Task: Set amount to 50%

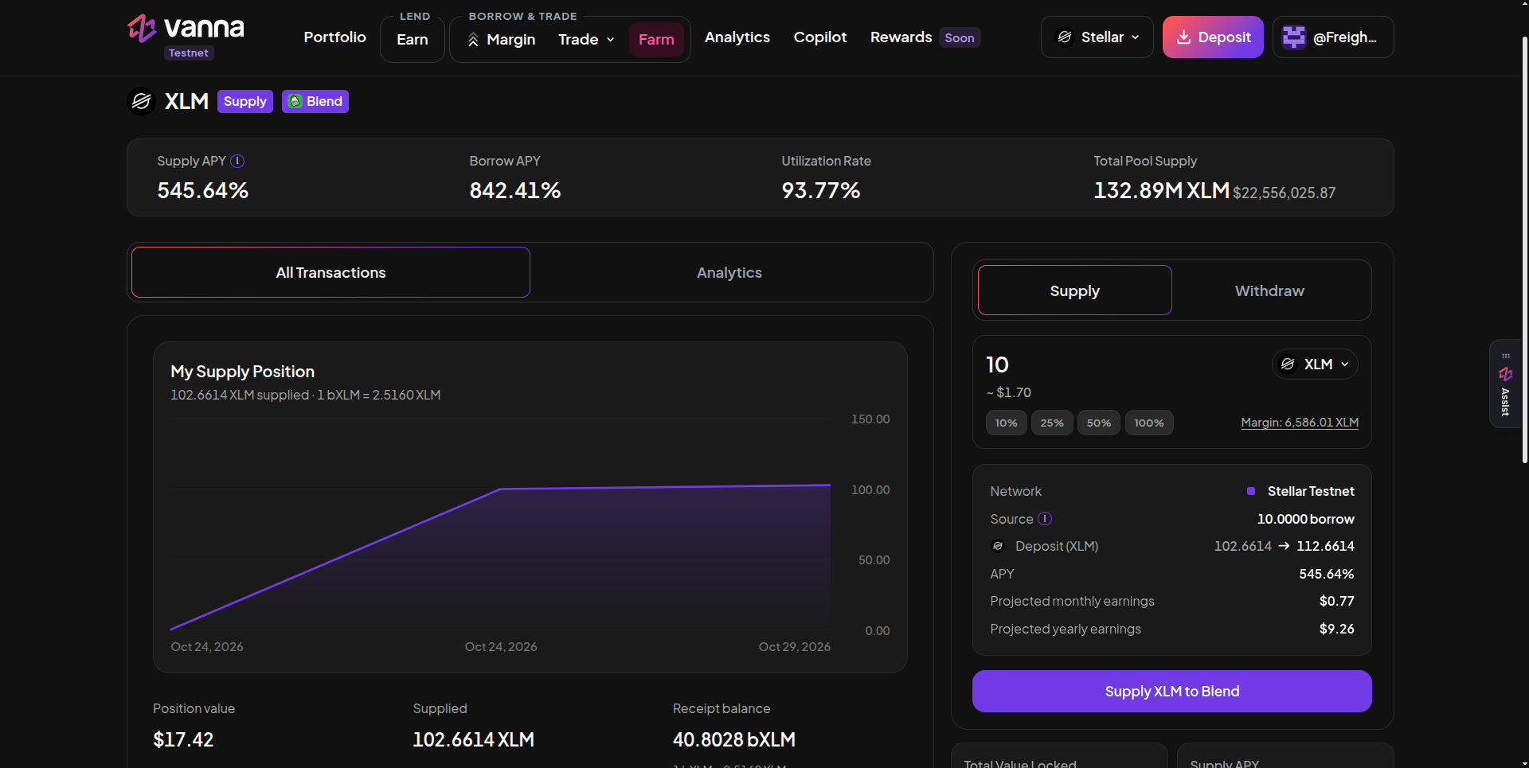Action: point(1099,423)
